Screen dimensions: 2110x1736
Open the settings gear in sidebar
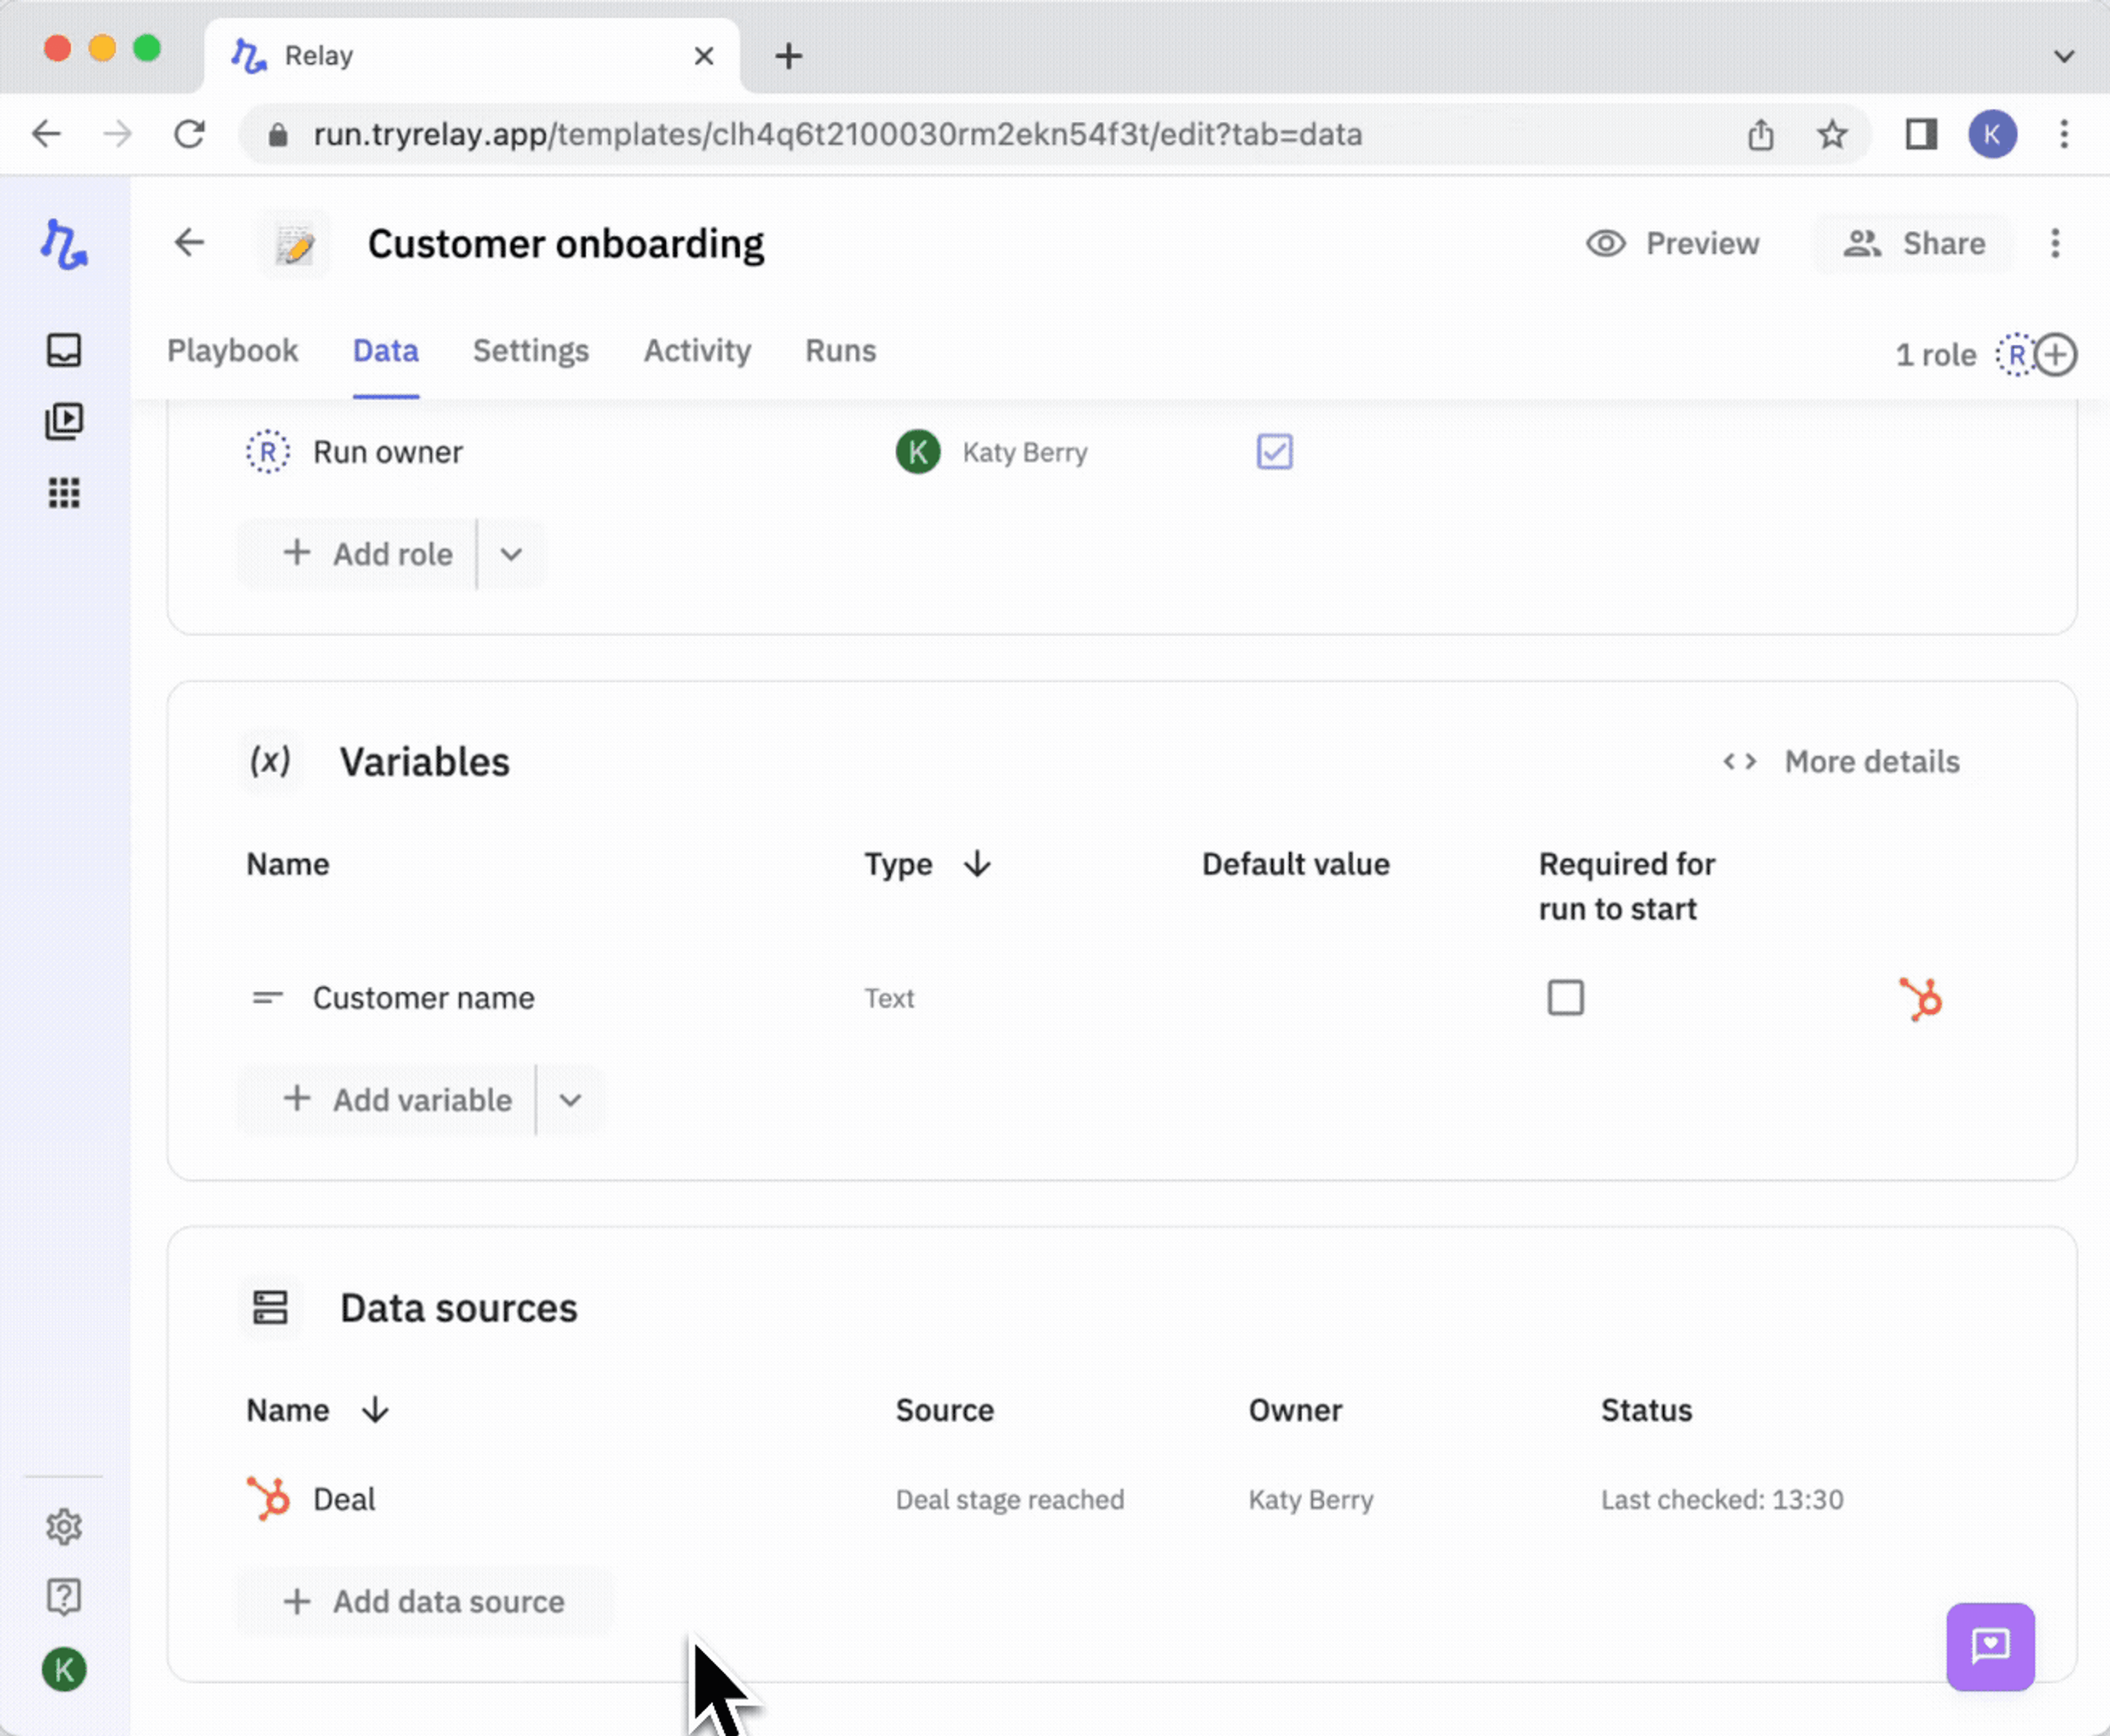pos(64,1526)
